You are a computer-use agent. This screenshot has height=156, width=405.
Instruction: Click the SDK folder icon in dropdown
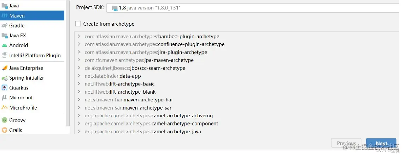115,8
